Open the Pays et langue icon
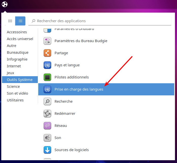Screen dimensions: 177x163 point(47,65)
